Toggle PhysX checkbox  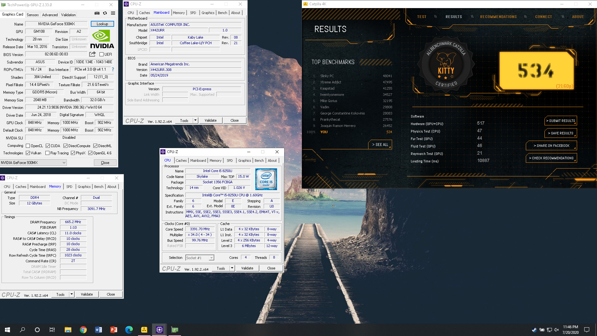click(x=73, y=153)
